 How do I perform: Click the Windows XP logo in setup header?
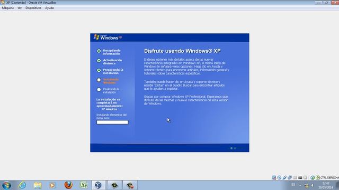pyautogui.click(x=108, y=37)
